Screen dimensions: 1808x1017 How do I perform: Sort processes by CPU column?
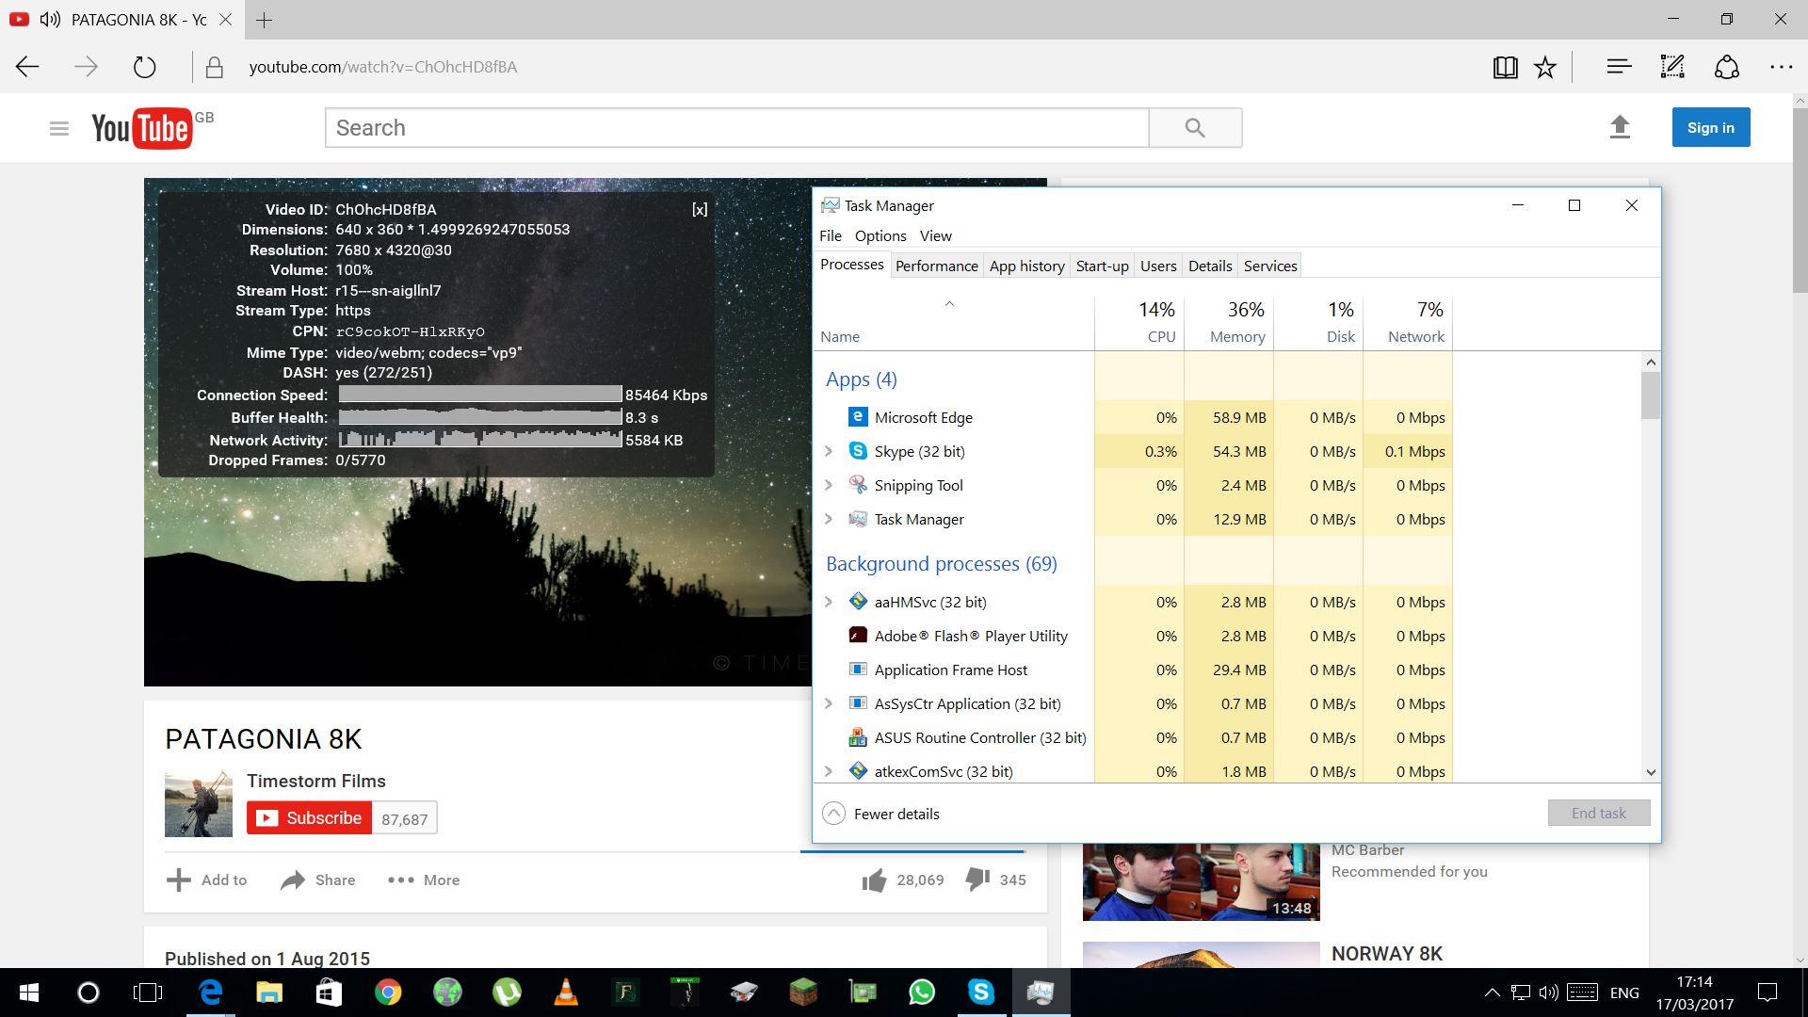[1139, 322]
